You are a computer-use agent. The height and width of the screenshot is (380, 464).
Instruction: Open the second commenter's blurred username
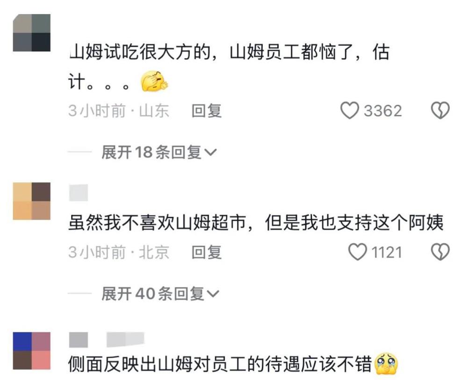(x=79, y=193)
